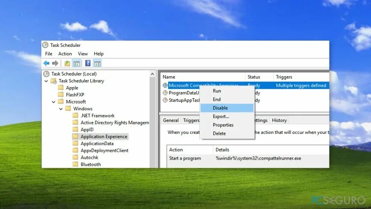Image resolution: width=371 pixels, height=209 pixels.
Task: Sort by the Name column header
Action: coord(203,77)
